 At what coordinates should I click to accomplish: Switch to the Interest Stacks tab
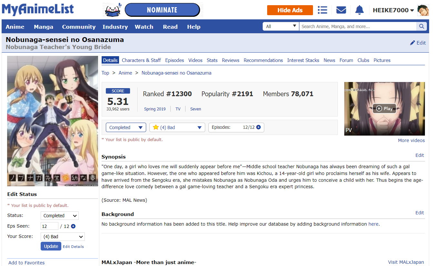point(303,60)
